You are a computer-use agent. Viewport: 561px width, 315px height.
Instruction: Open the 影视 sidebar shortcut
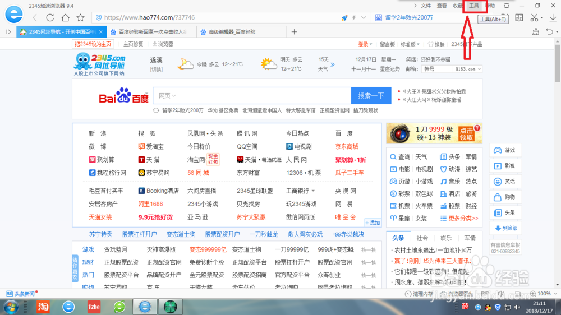[505, 166]
